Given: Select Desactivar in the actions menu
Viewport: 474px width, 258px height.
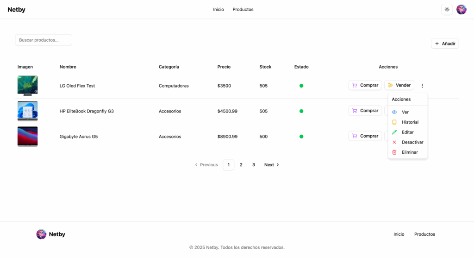Looking at the screenshot, I should 412,142.
